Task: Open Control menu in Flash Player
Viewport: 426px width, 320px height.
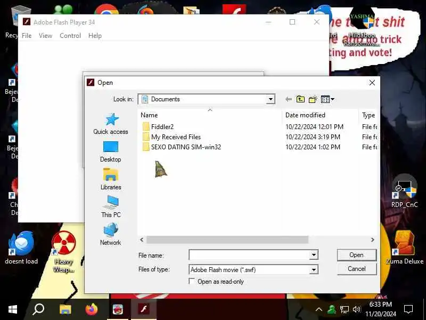Action: point(70,36)
